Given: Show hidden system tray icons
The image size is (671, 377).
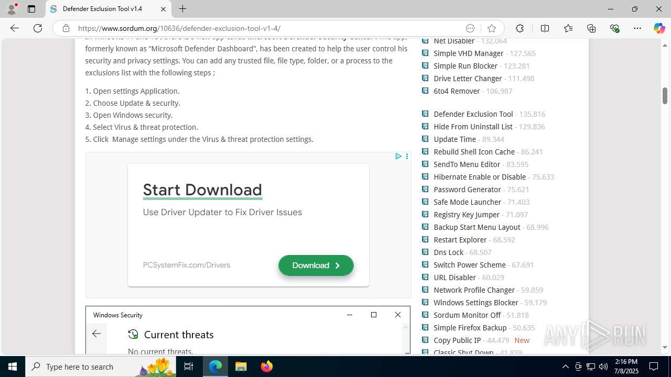Looking at the screenshot, I should pyautogui.click(x=565, y=367).
